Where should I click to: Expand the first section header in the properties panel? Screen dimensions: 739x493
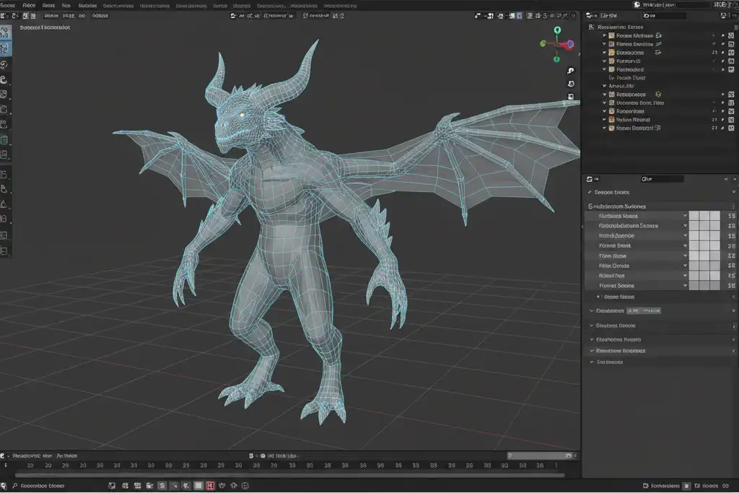click(613, 192)
